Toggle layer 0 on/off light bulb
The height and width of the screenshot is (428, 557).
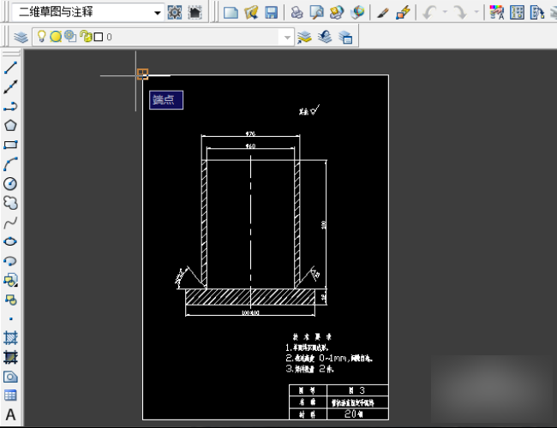point(42,36)
